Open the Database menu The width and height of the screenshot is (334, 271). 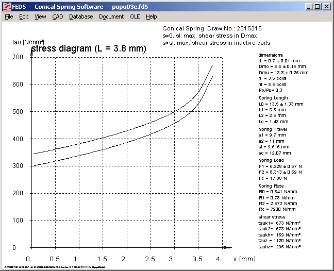(81, 16)
